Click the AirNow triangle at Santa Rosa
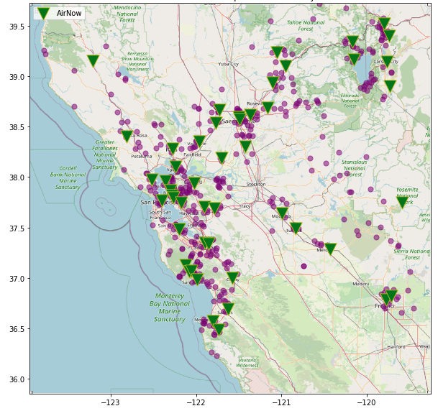Screen dimensions: 438x411 (x=127, y=137)
